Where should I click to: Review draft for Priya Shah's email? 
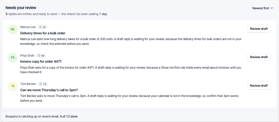259,57
